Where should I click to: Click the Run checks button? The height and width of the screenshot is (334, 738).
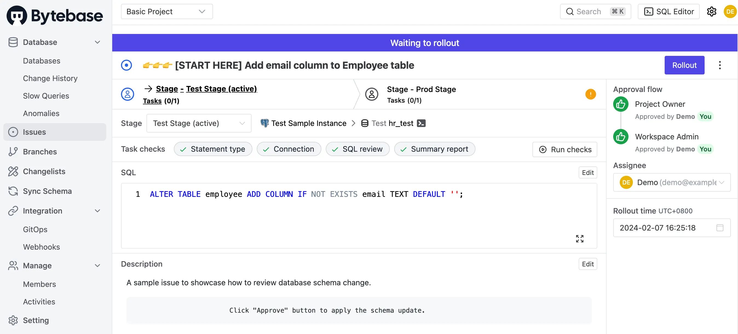565,149
